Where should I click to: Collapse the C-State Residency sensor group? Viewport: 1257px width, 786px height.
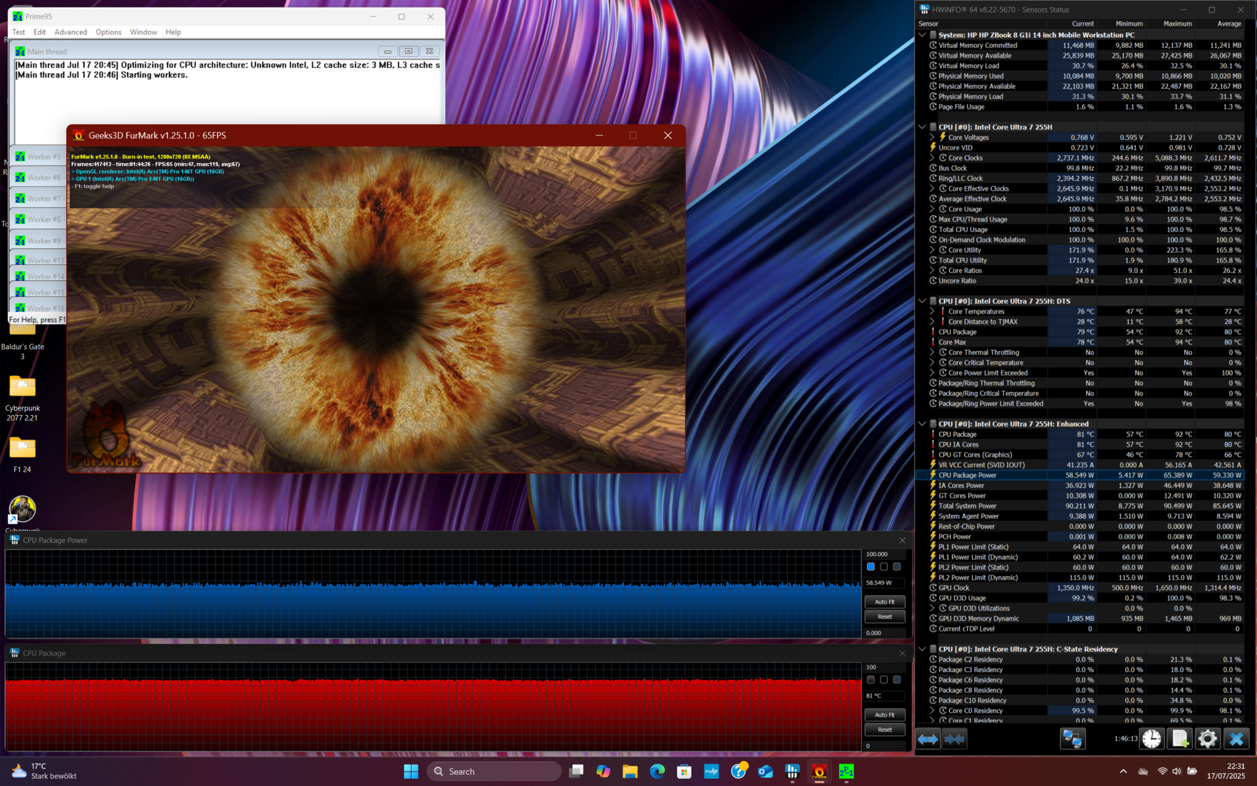tap(922, 649)
